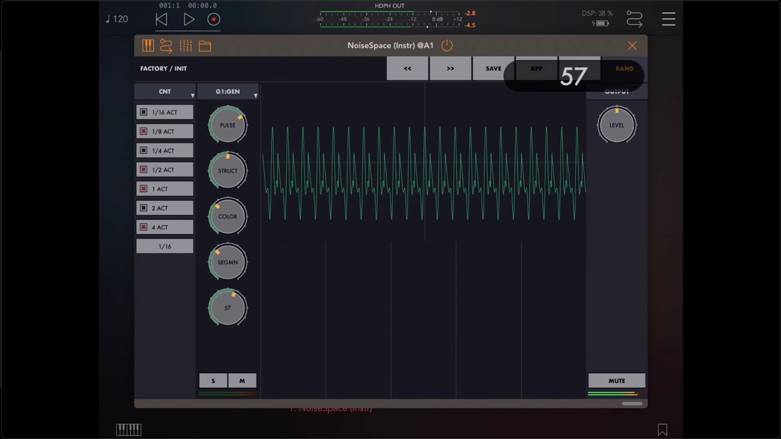The height and width of the screenshot is (439, 781).
Task: Check the battery charging indicator
Action: [x=600, y=23]
